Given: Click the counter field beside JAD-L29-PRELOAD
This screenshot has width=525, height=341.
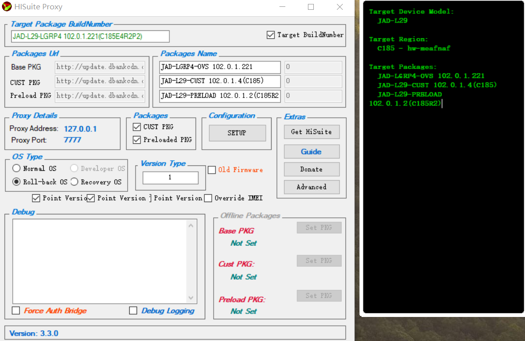Looking at the screenshot, I should 313,96.
